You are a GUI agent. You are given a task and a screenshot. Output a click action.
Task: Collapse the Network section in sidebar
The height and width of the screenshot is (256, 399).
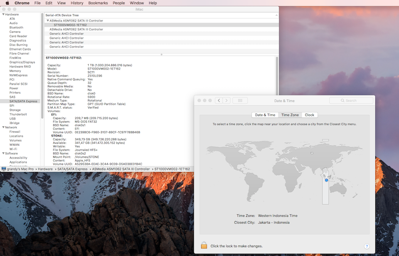(x=3, y=127)
